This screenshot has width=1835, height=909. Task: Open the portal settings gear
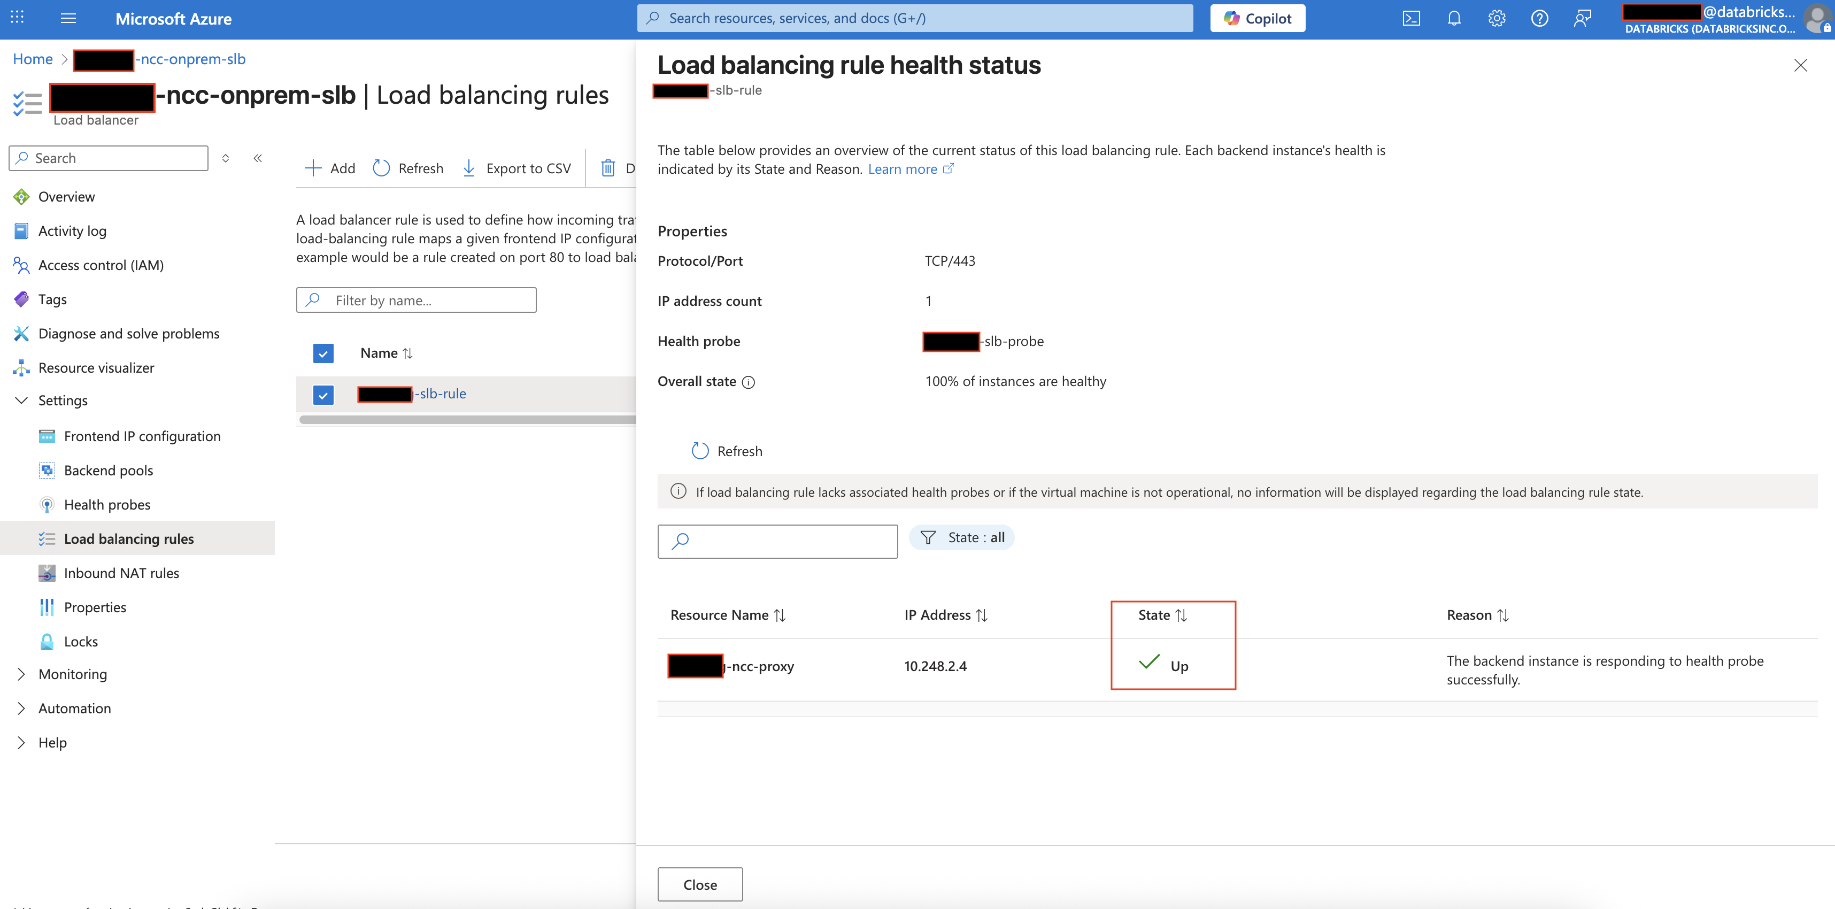point(1497,18)
